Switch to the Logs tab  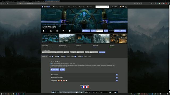point(86,56)
